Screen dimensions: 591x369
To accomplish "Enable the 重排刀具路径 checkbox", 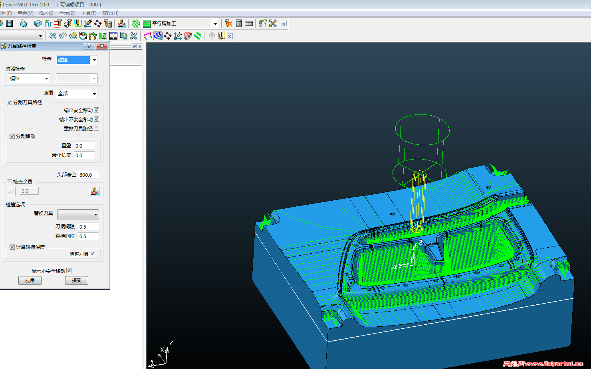I will [x=97, y=128].
